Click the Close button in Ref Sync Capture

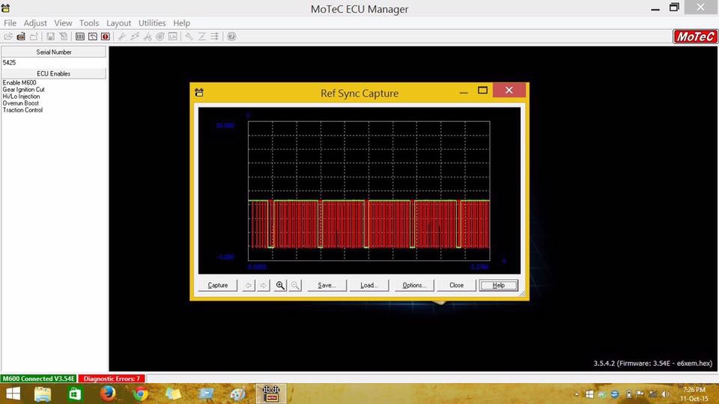[456, 285]
